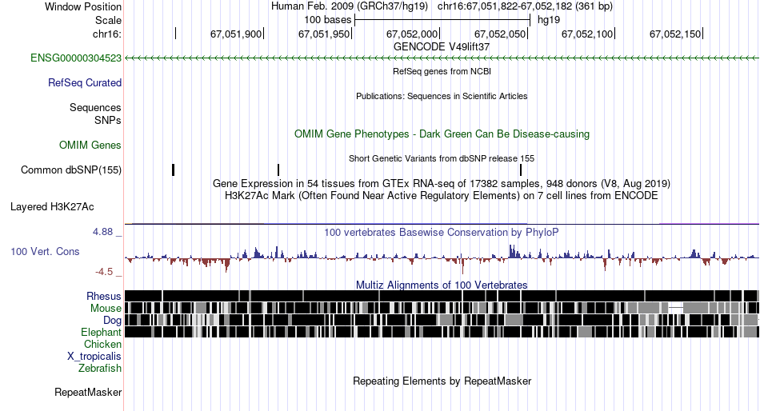Image resolution: width=760 pixels, height=411 pixels.
Task: Click Short Genetic Variants from dbSNP title
Action: coord(442,158)
